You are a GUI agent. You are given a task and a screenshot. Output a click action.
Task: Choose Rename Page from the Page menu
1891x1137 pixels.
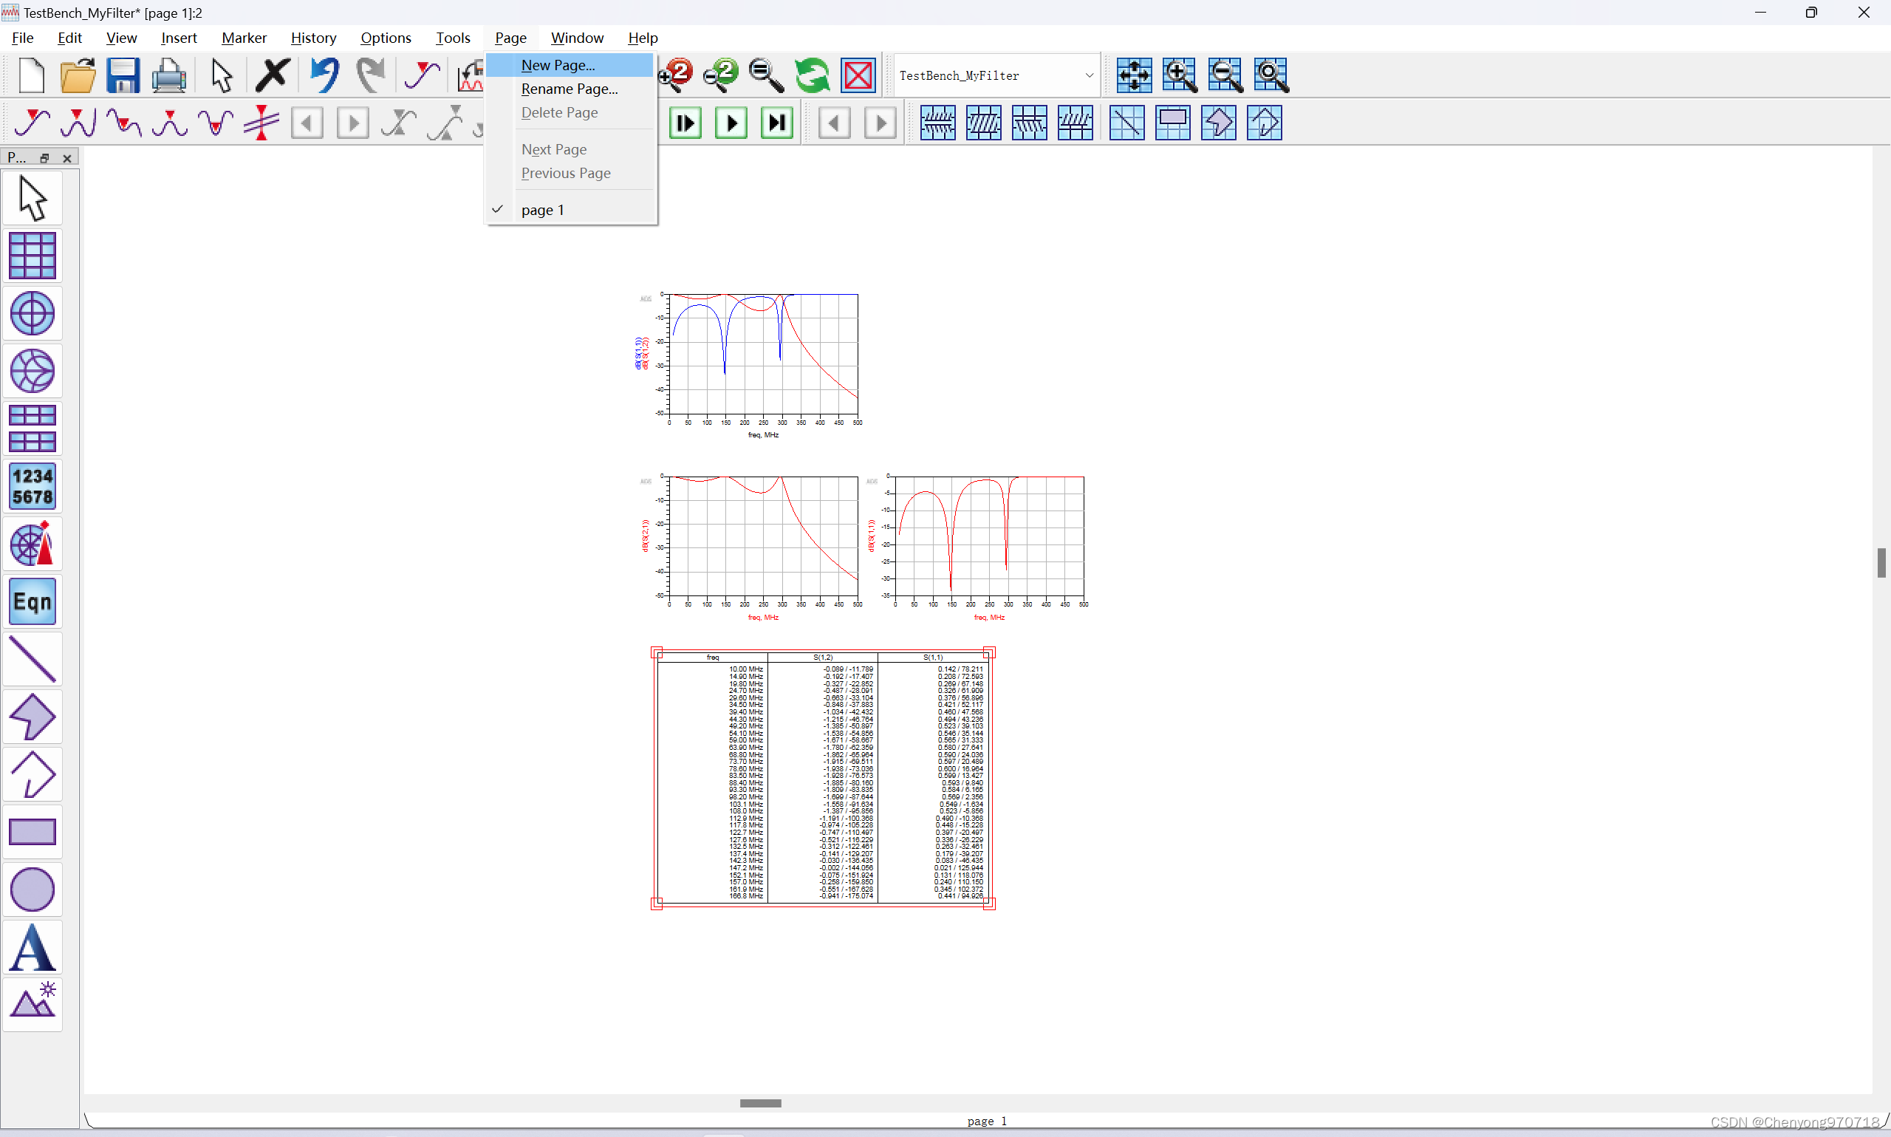(x=568, y=89)
